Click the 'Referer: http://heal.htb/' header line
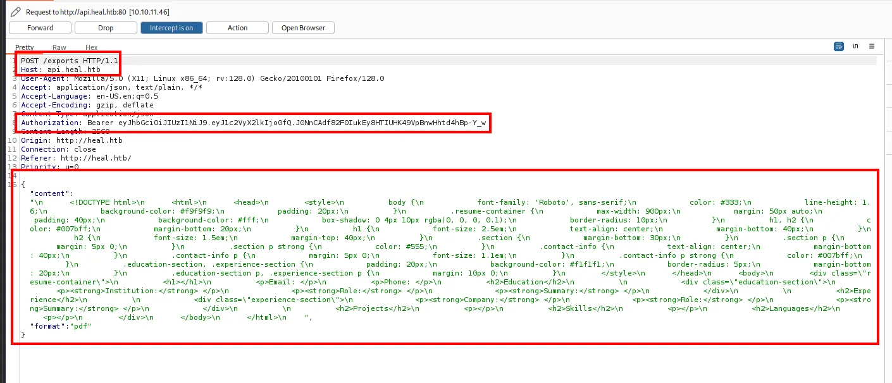Screen dimensions: 892x383 coord(76,158)
